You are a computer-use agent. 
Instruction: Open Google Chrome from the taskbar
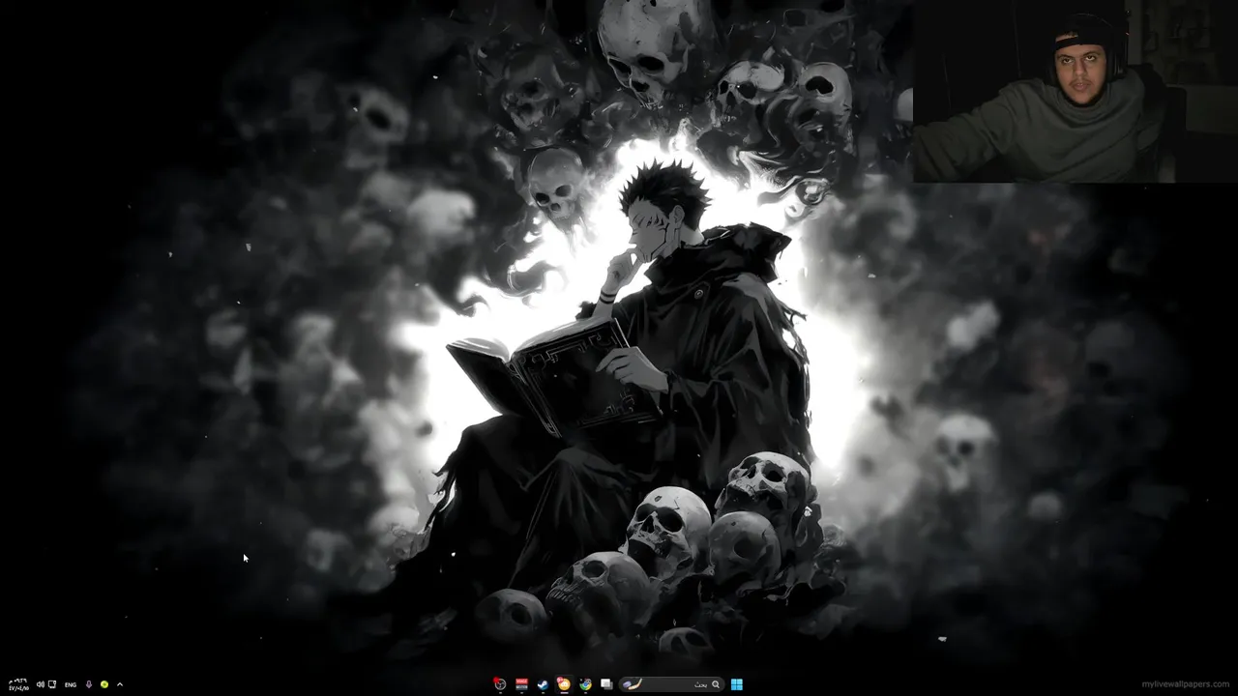585,684
